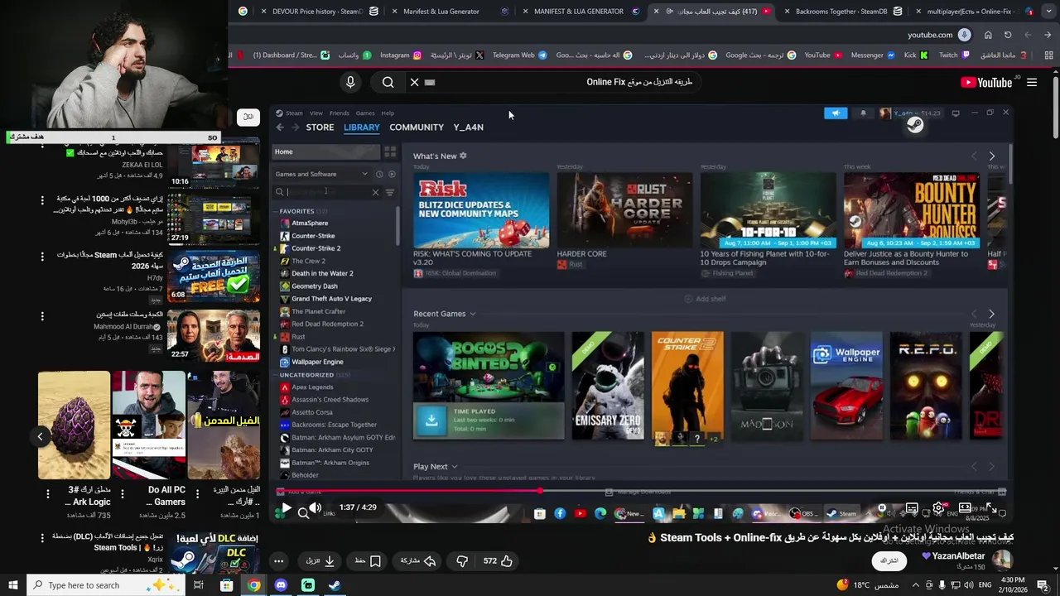The width and height of the screenshot is (1060, 596).
Task: Open options menu for Mahmood Al Durrah video
Action: pos(42,316)
